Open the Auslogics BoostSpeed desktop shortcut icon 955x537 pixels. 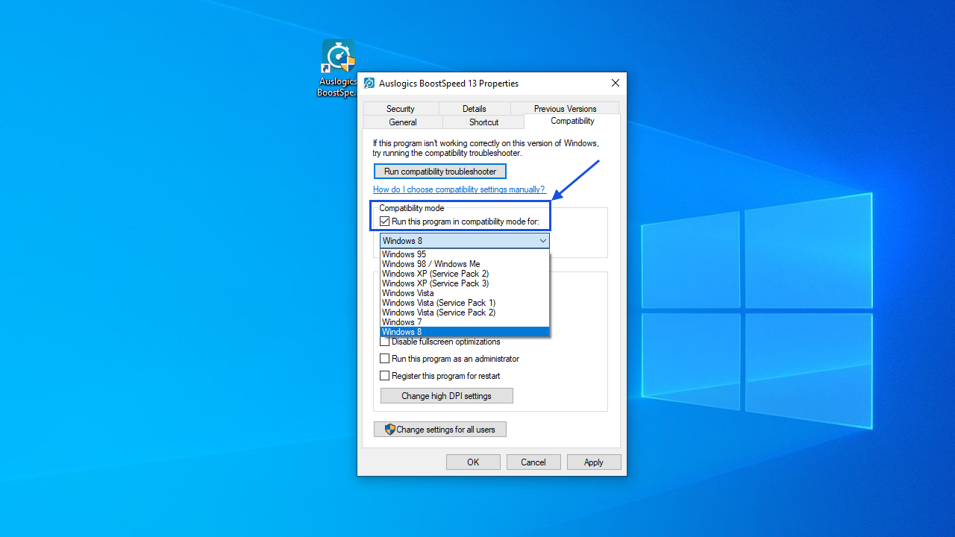tap(338, 68)
